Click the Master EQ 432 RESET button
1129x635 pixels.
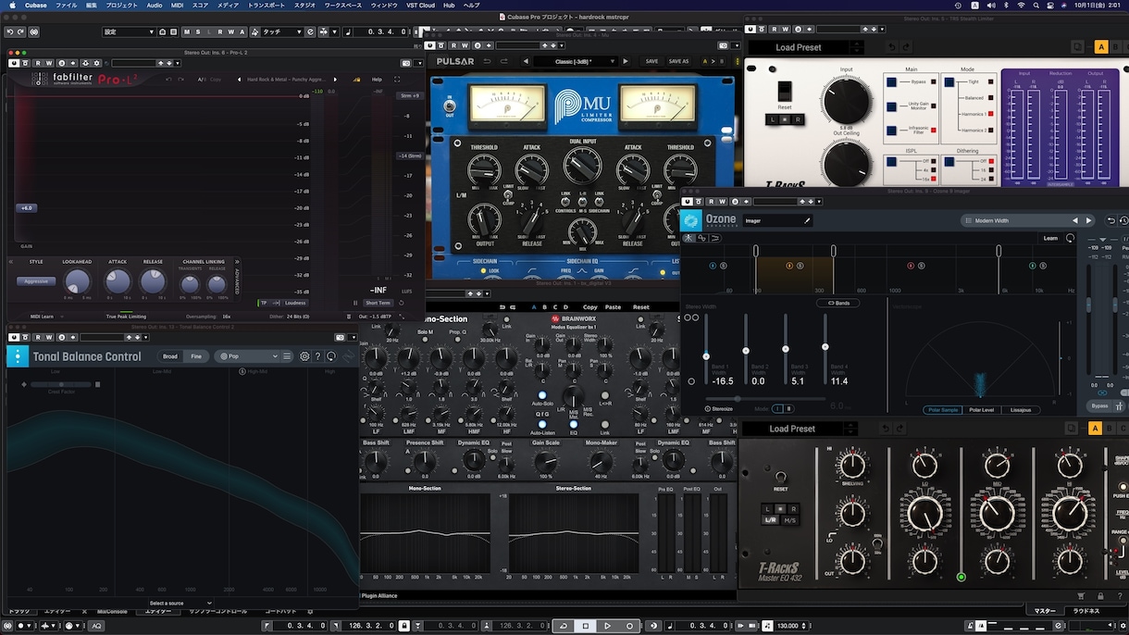coord(780,478)
